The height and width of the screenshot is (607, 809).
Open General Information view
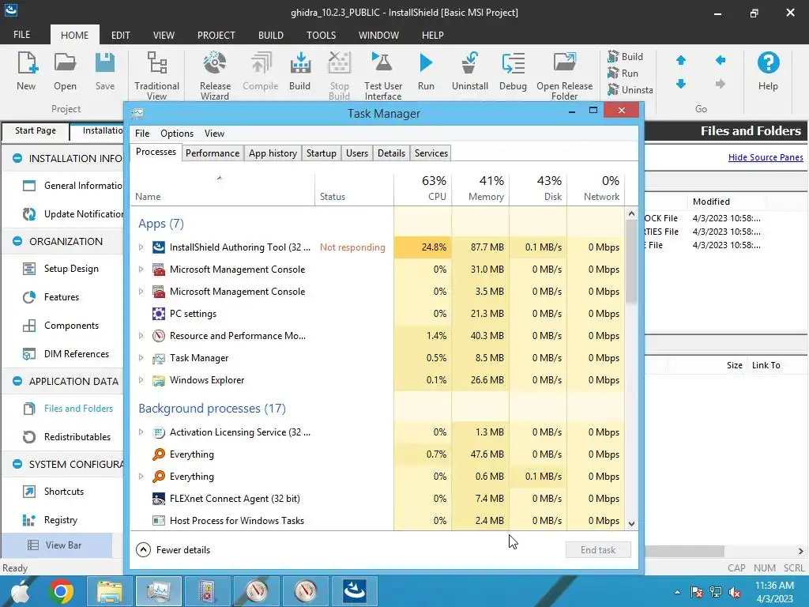pos(72,186)
